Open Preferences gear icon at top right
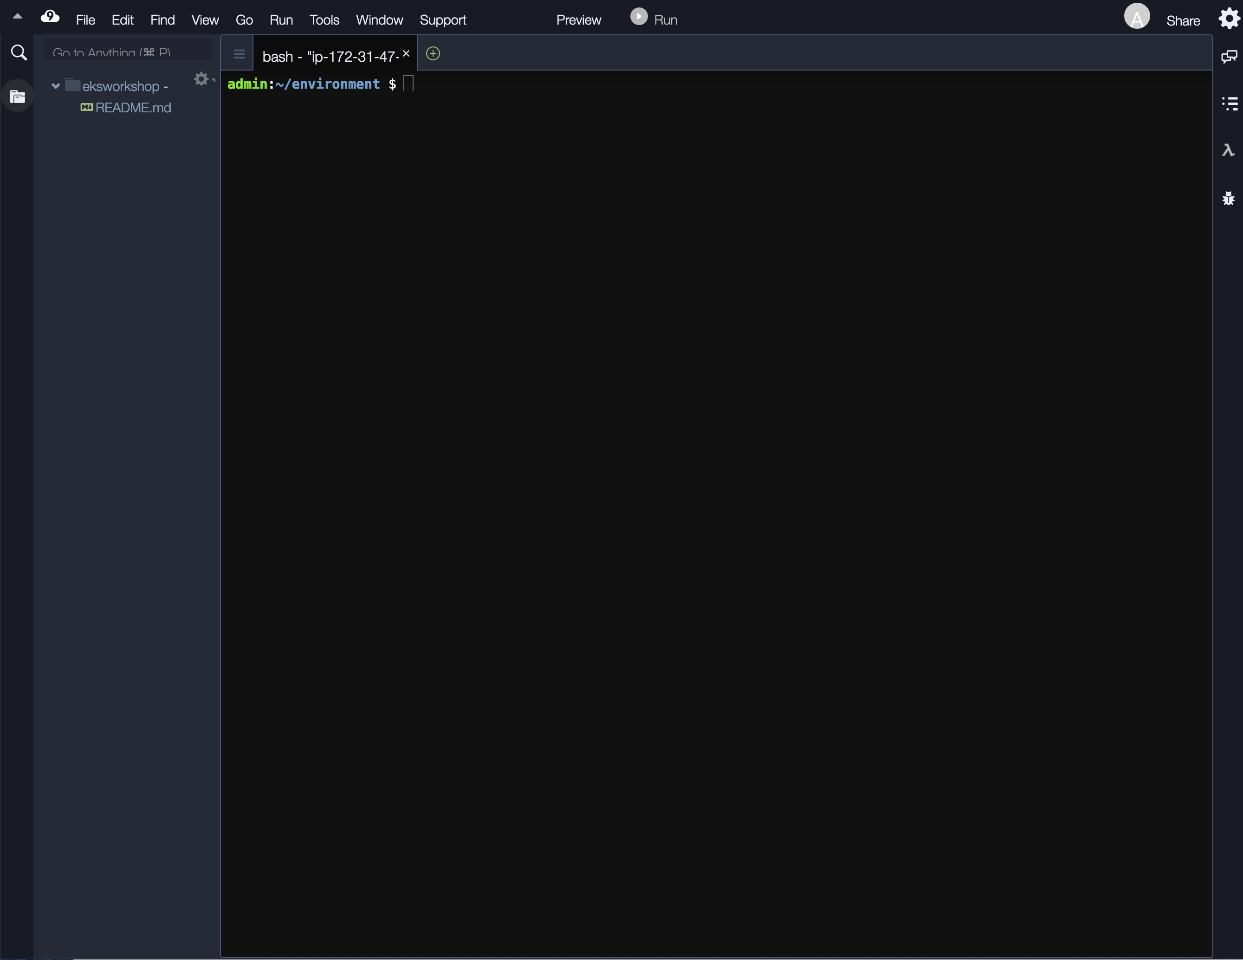 (x=1229, y=19)
